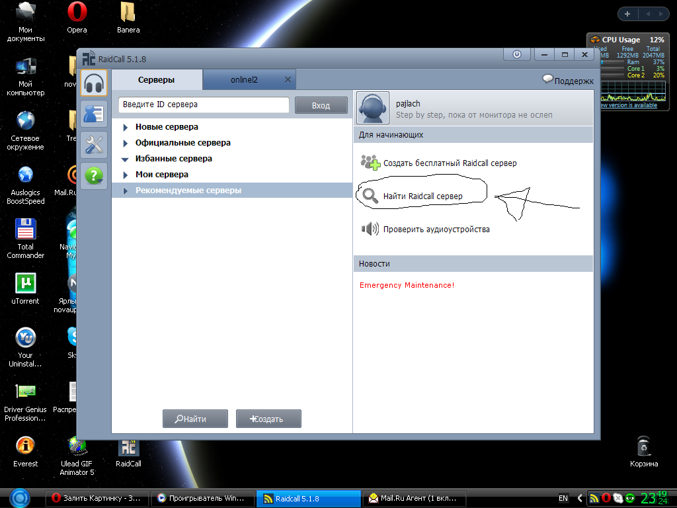Expand Новые сервера tree arrow
This screenshot has width=677, height=508.
point(125,127)
